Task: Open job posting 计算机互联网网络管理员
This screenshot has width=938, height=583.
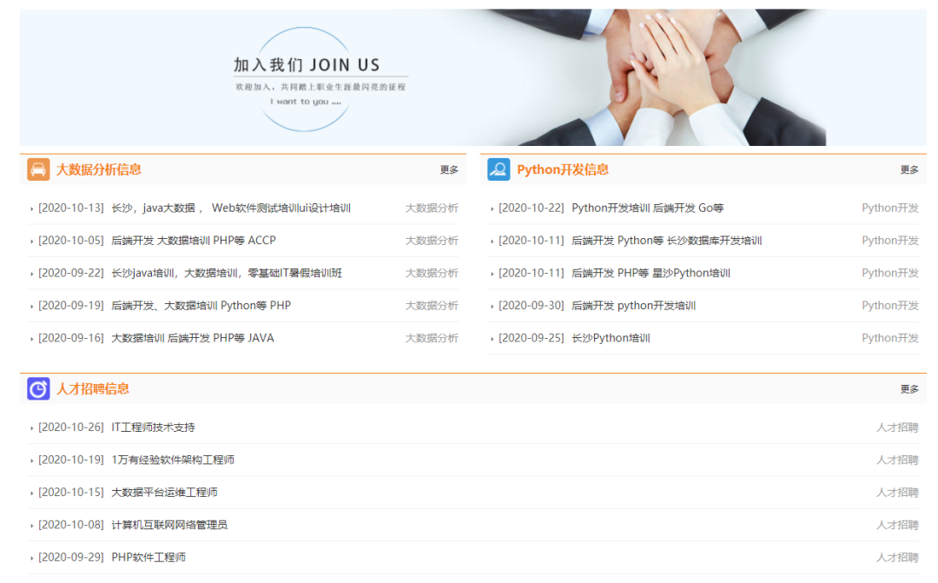Action: [x=169, y=525]
